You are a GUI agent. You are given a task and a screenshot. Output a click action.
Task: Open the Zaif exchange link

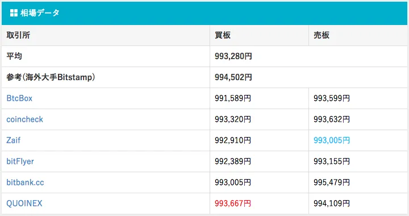(x=13, y=140)
